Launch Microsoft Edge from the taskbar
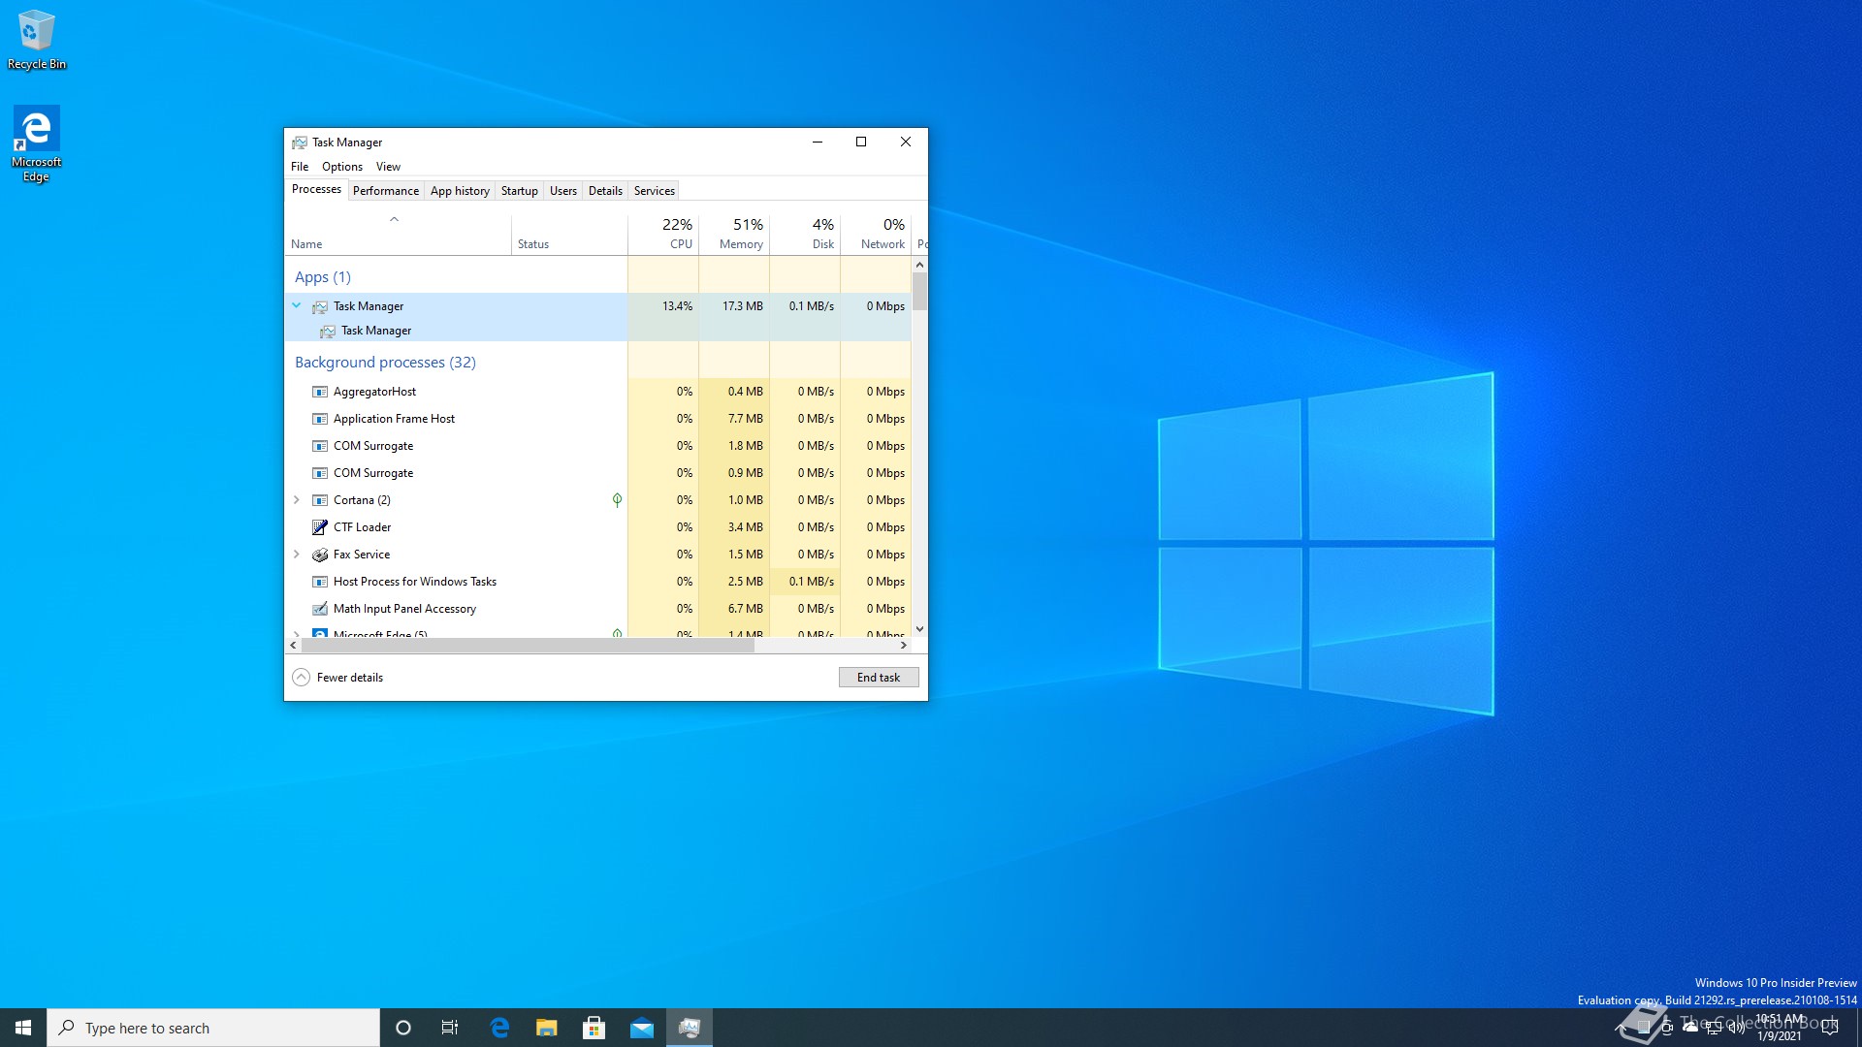Viewport: 1862px width, 1047px height. click(499, 1028)
